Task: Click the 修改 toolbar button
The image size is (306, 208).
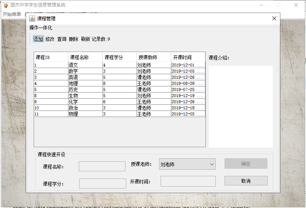Action: tap(50, 39)
